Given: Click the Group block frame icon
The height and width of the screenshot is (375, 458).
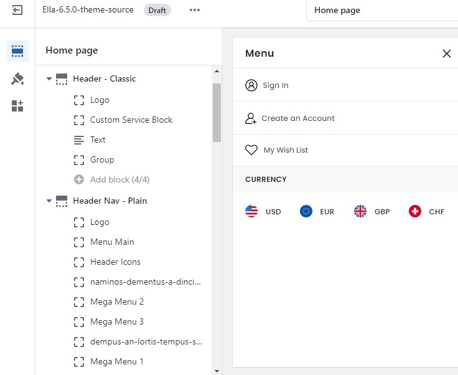Looking at the screenshot, I should (x=79, y=160).
